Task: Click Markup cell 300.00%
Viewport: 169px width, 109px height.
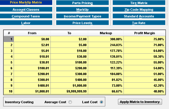Action: 106,39
